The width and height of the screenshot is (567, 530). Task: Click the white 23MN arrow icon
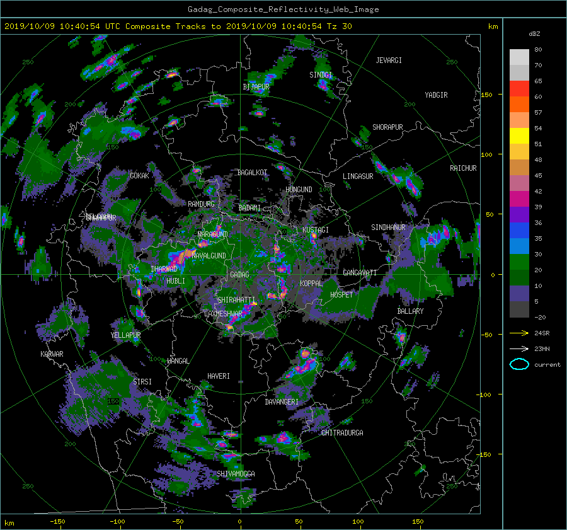tap(519, 349)
